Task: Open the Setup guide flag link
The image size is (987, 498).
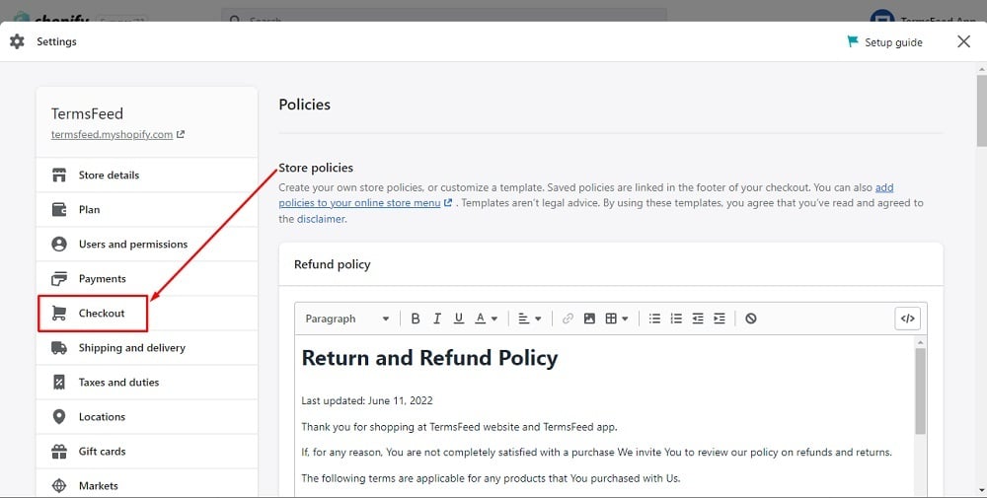Action: tap(885, 42)
